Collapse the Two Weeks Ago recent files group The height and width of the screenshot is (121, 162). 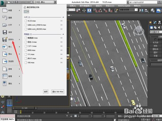click(63, 34)
